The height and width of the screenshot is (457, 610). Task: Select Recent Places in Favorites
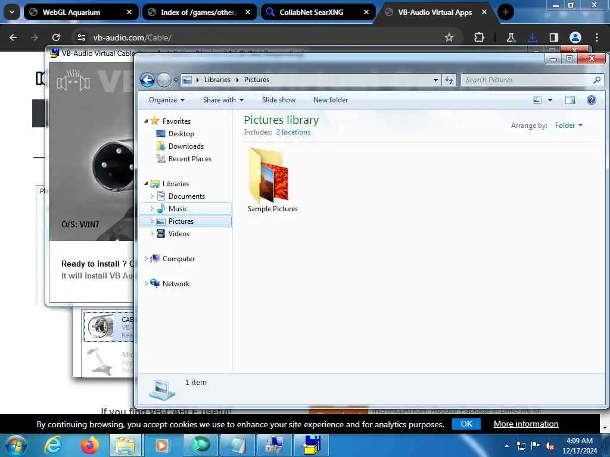coord(183,158)
